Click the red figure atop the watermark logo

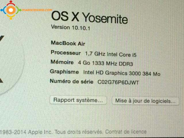(x=11, y=3)
